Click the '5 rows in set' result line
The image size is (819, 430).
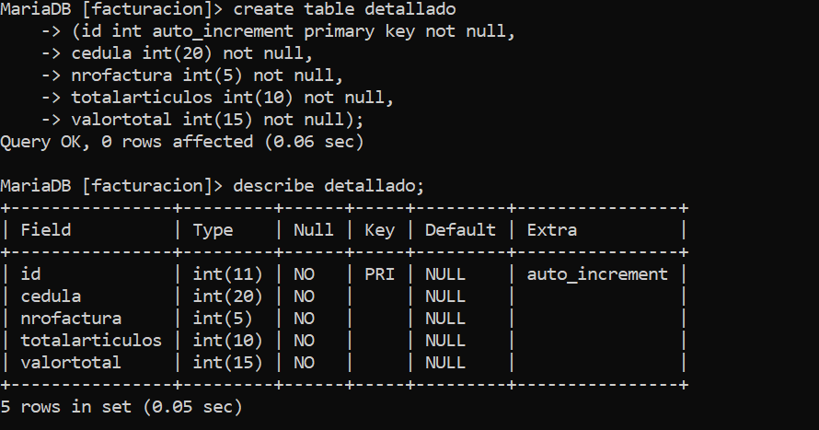point(66,406)
